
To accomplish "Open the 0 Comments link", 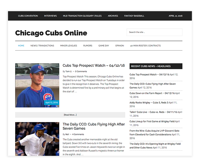I will (x=81, y=71).
